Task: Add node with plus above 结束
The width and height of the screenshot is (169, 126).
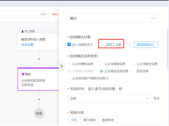Action: (39, 99)
